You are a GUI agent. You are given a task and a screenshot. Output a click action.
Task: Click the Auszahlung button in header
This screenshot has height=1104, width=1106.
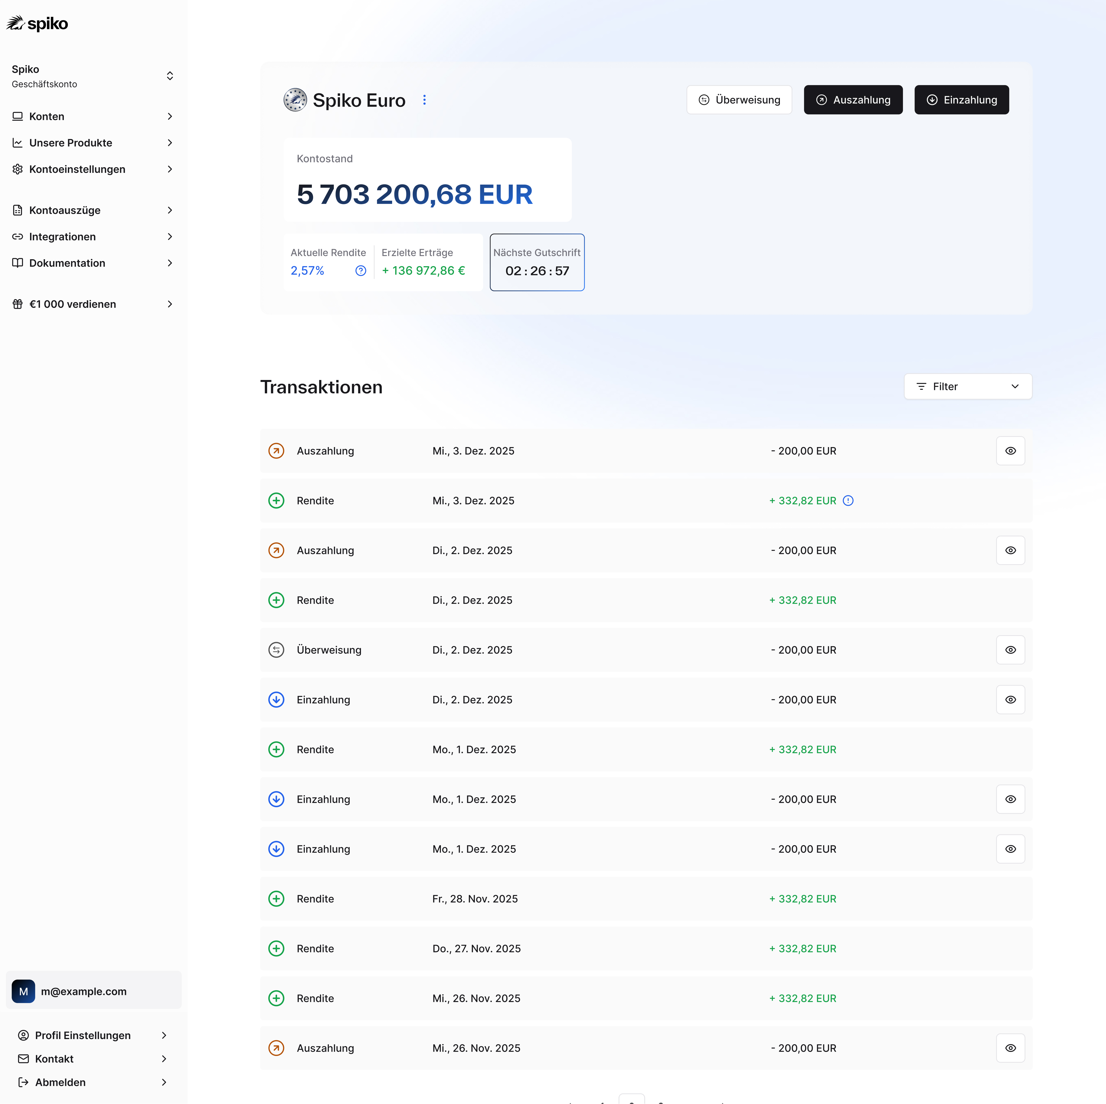pos(853,100)
